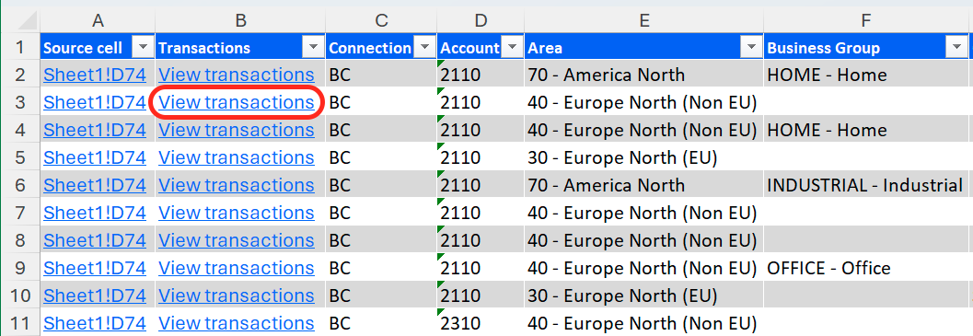Select 70 - America North in row 6
Screen dimensions: 973x336
pyautogui.click(x=644, y=185)
